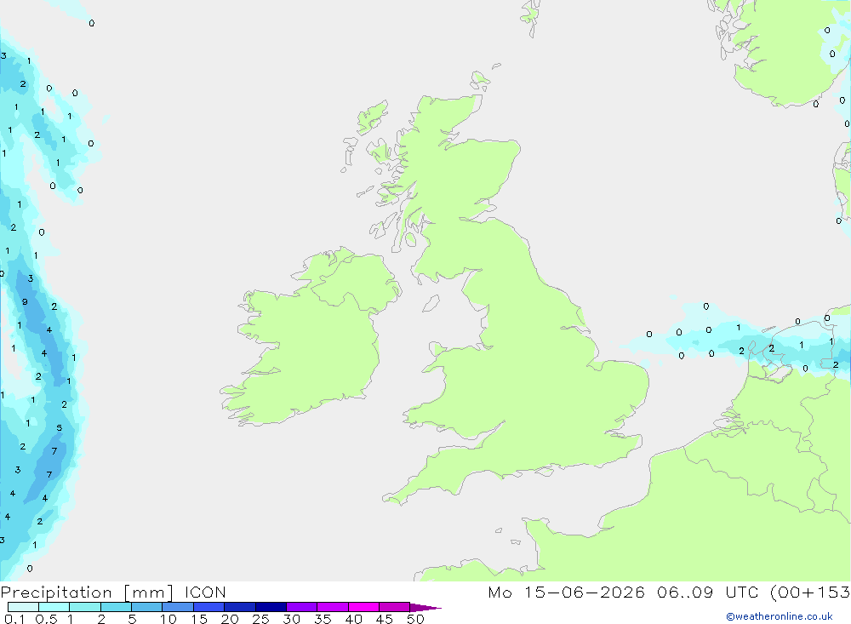
Task: Select the 35–40 mm purple legend segment
Action: coord(332,607)
